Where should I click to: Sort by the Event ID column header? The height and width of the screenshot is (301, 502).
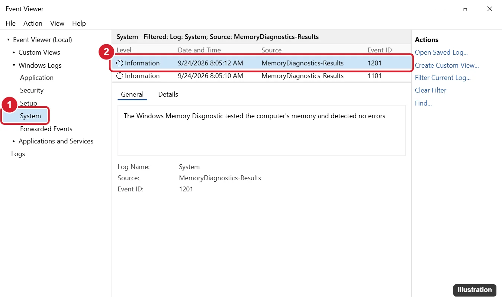(380, 50)
